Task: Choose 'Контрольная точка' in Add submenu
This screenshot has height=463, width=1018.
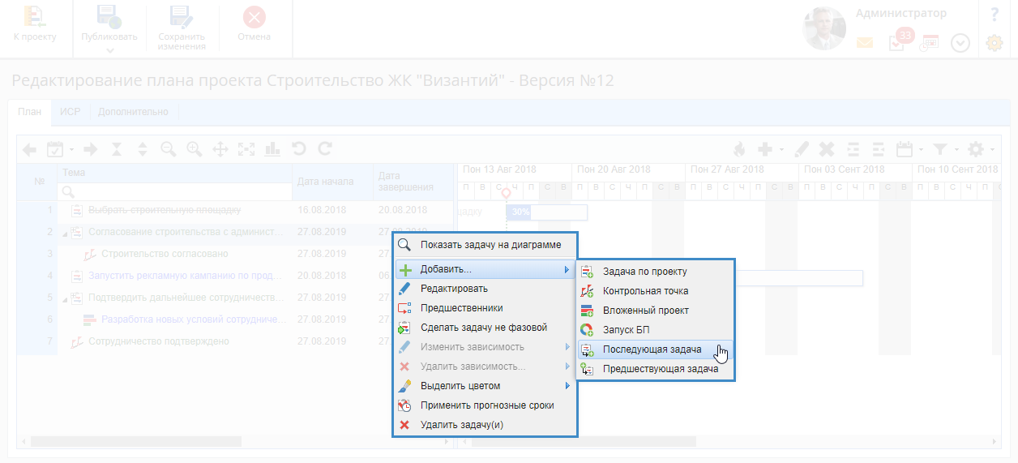Action: click(x=645, y=291)
